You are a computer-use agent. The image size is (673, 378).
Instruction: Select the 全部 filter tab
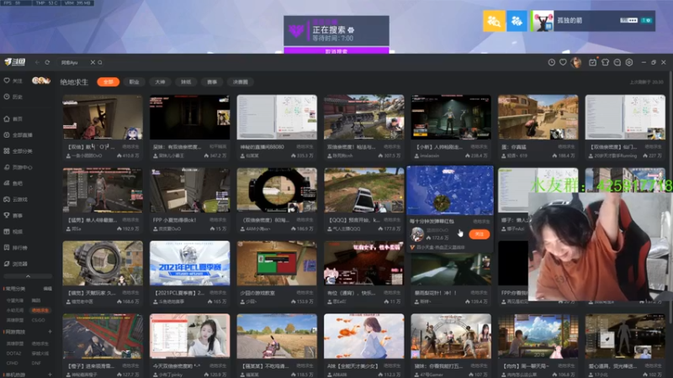[109, 81]
